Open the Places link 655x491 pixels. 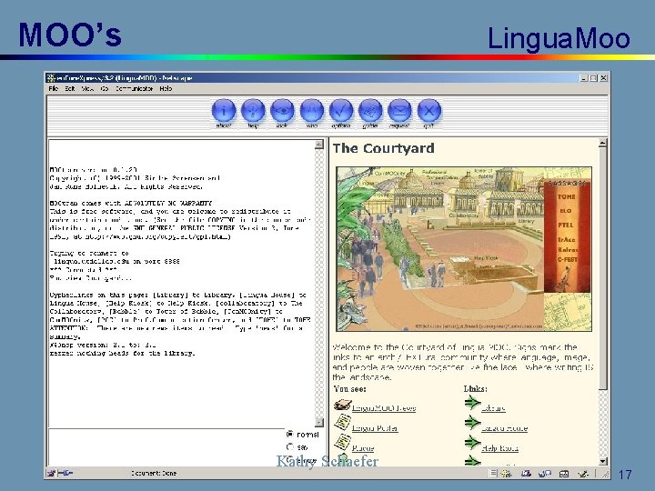pyautogui.click(x=363, y=448)
